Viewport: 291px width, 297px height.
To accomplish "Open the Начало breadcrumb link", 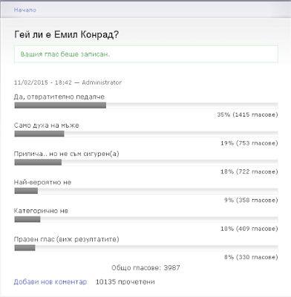I will (25, 10).
